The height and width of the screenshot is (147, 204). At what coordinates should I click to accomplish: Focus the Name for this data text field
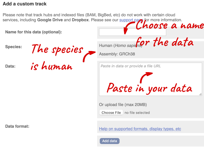(x=132, y=32)
